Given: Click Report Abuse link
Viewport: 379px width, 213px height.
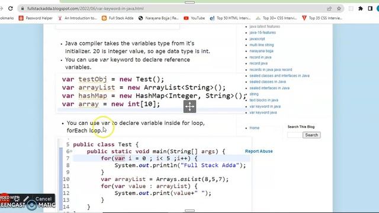Looking at the screenshot, I should [259, 151].
